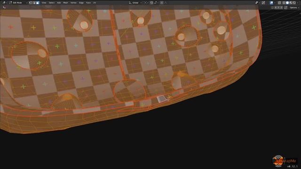Open the Edit Mode dropdown
This screenshot has height=169, width=301.
point(18,3)
